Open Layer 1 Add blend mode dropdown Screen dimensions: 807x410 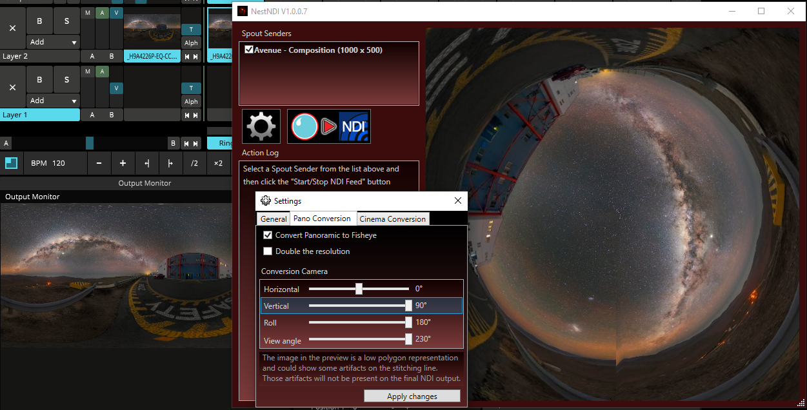[x=53, y=101]
